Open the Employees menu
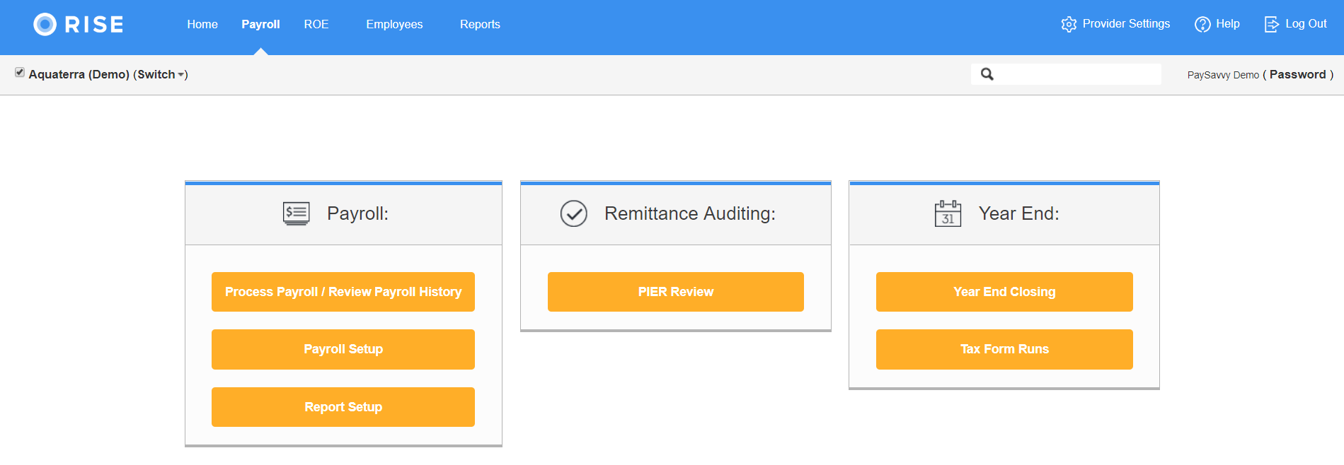The height and width of the screenshot is (465, 1344). [394, 25]
